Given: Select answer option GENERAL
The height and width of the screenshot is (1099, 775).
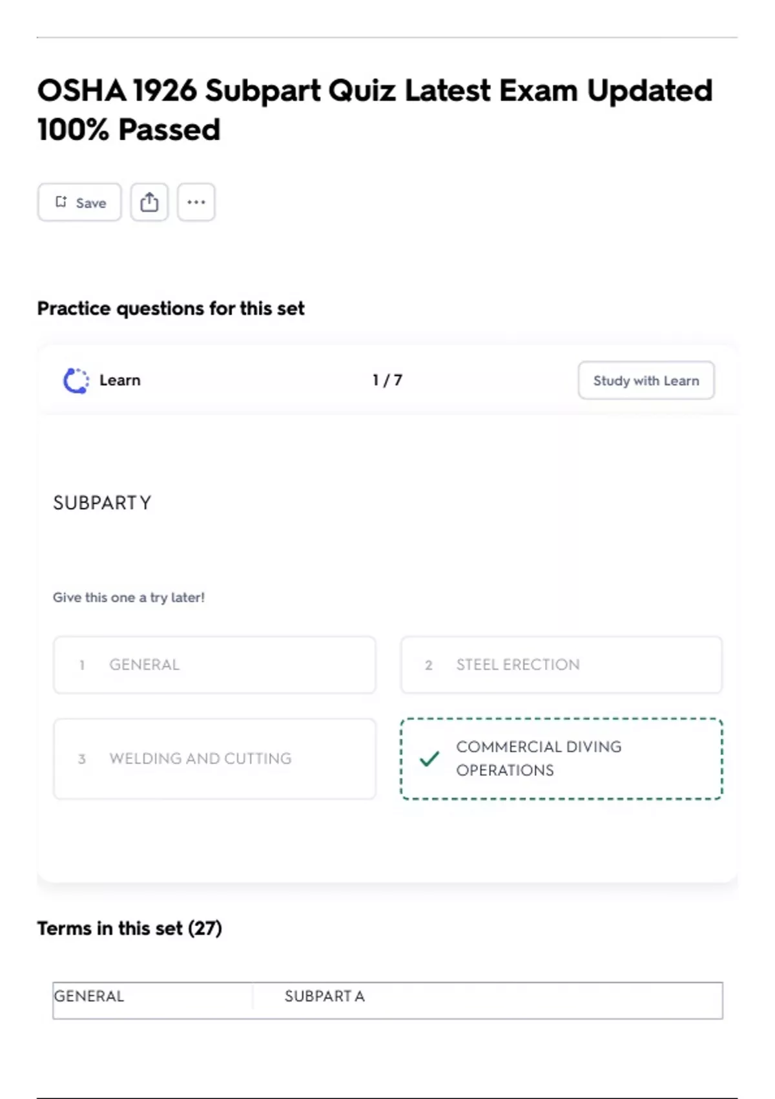Looking at the screenshot, I should 214,665.
